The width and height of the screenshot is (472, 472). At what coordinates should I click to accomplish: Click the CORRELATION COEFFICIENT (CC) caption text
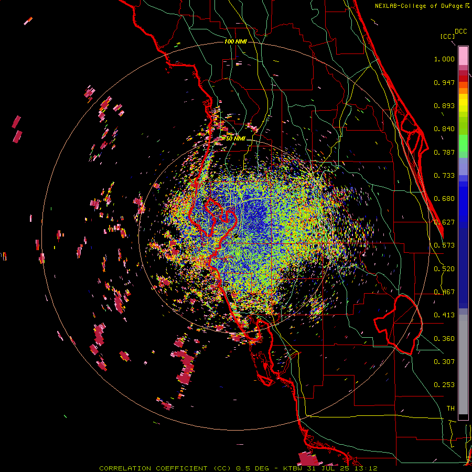tap(166, 468)
